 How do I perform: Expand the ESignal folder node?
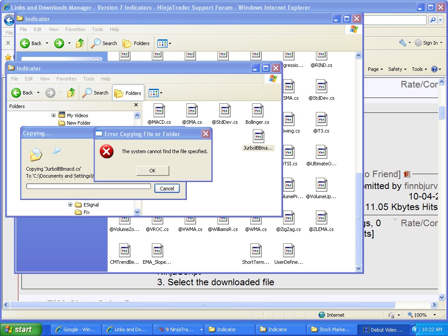70,205
